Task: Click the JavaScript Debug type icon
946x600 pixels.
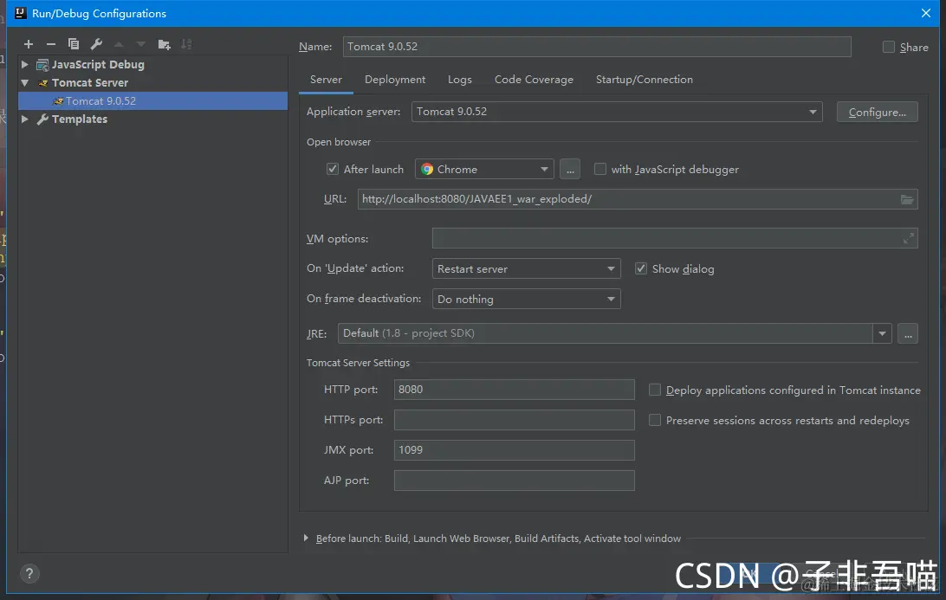Action: point(42,65)
